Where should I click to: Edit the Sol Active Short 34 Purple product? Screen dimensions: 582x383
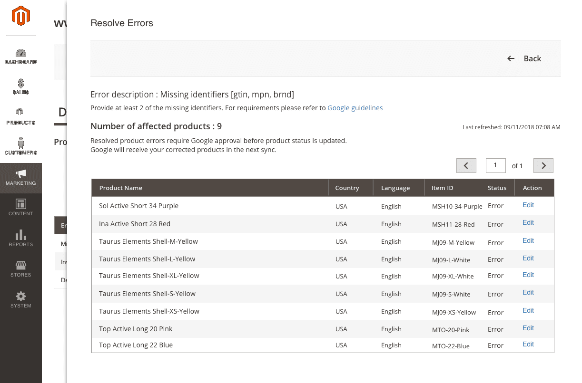point(528,205)
